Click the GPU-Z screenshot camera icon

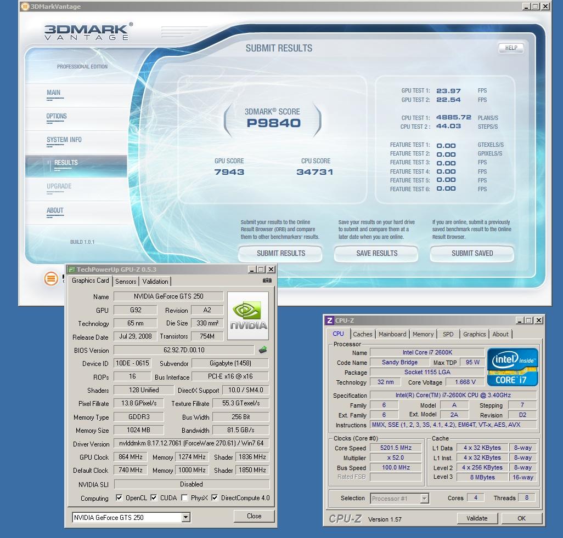pos(267,281)
